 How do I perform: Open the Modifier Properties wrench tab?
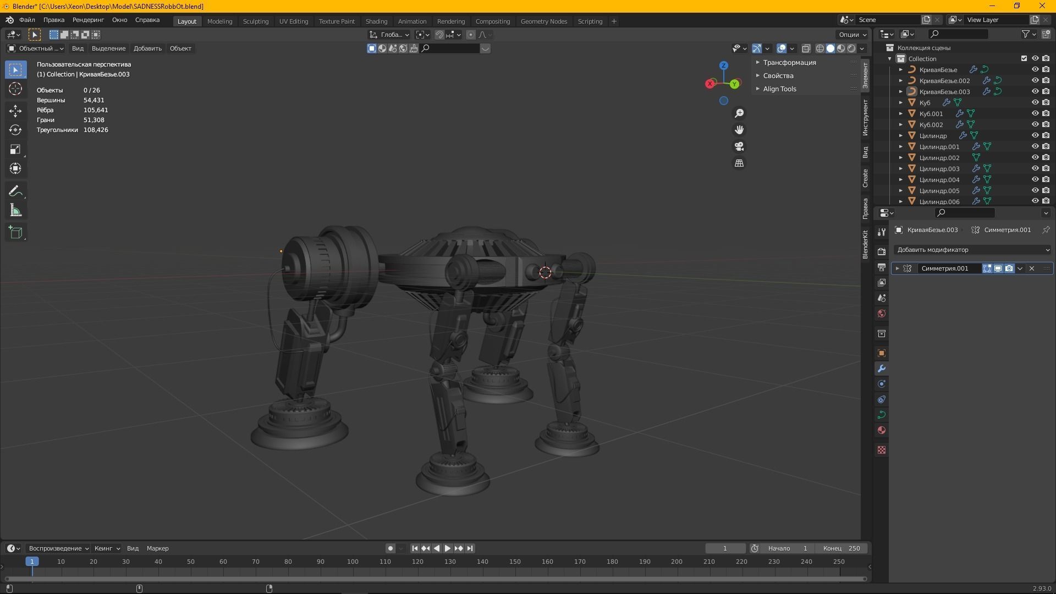pos(882,369)
